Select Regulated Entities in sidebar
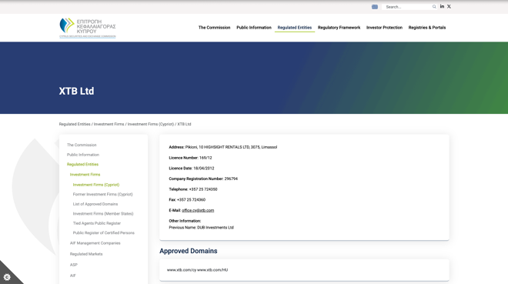The image size is (508, 284). [x=82, y=165]
